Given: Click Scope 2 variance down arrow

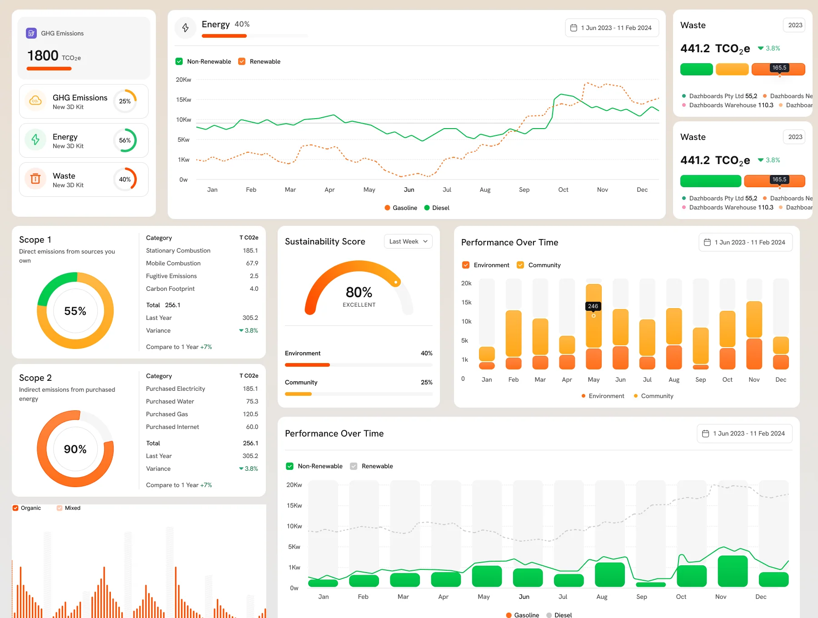Looking at the screenshot, I should coord(241,468).
